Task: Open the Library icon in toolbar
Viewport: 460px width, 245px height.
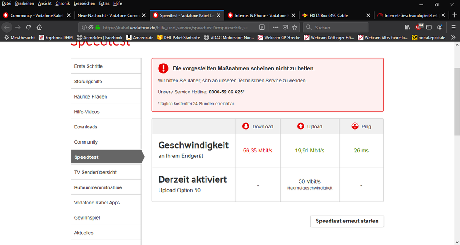Action: pos(407,27)
